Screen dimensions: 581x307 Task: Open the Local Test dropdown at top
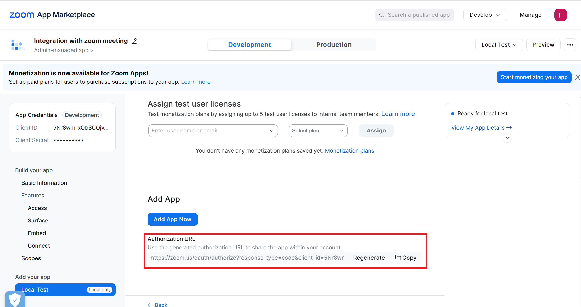[x=499, y=45]
